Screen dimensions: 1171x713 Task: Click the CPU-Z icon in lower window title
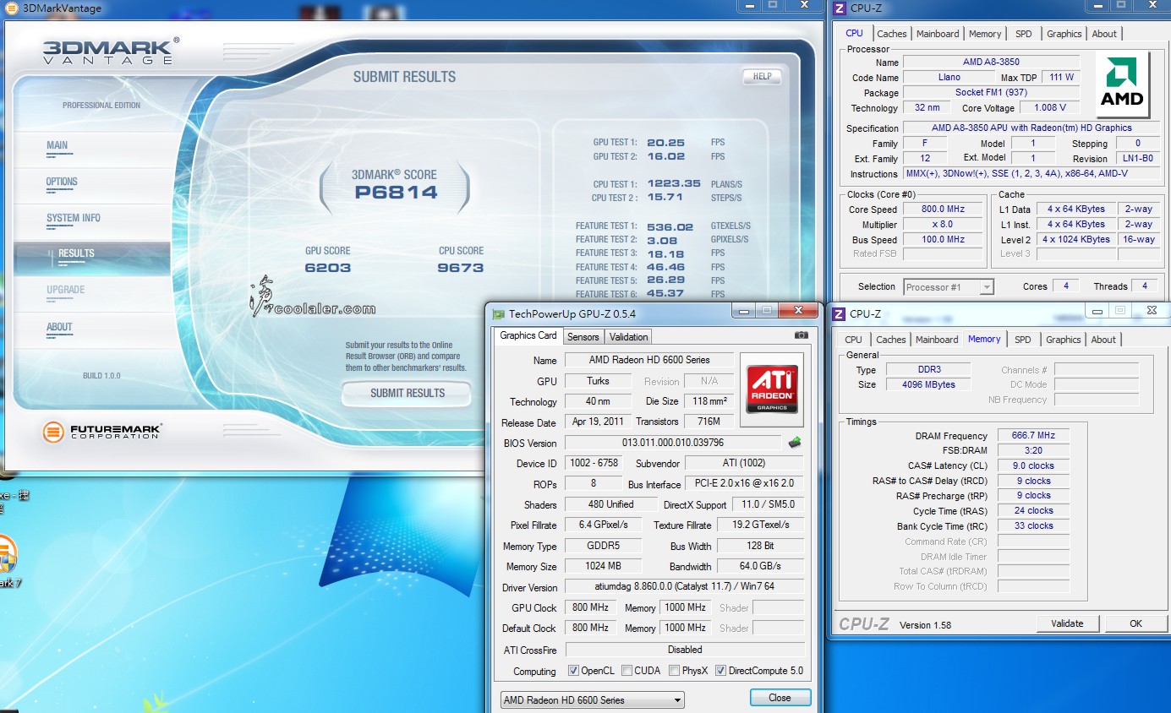[x=839, y=313]
